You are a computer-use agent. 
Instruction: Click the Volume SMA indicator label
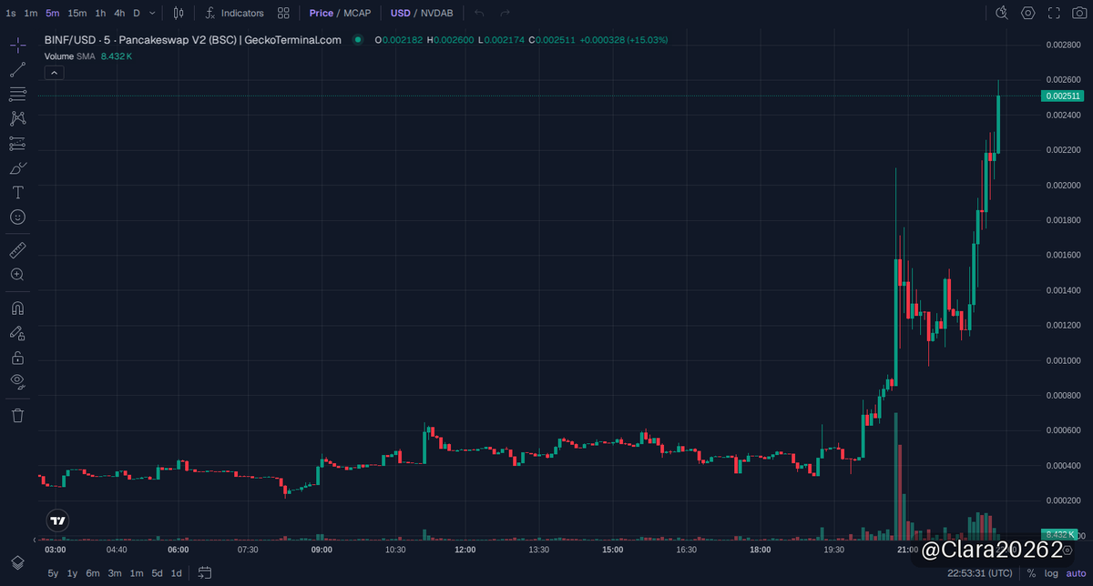point(69,56)
